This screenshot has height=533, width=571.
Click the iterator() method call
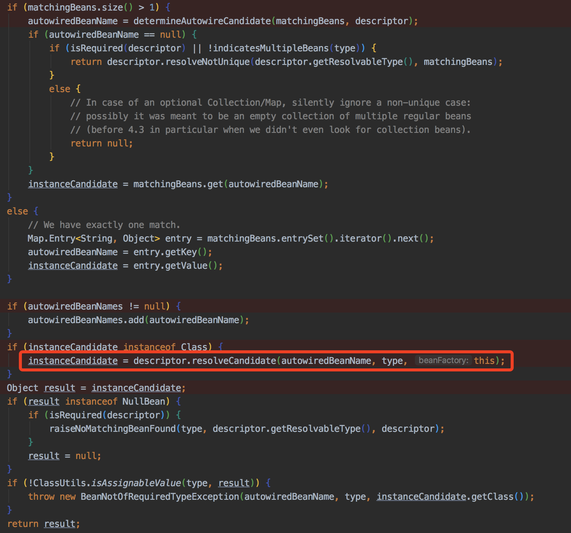(365, 239)
